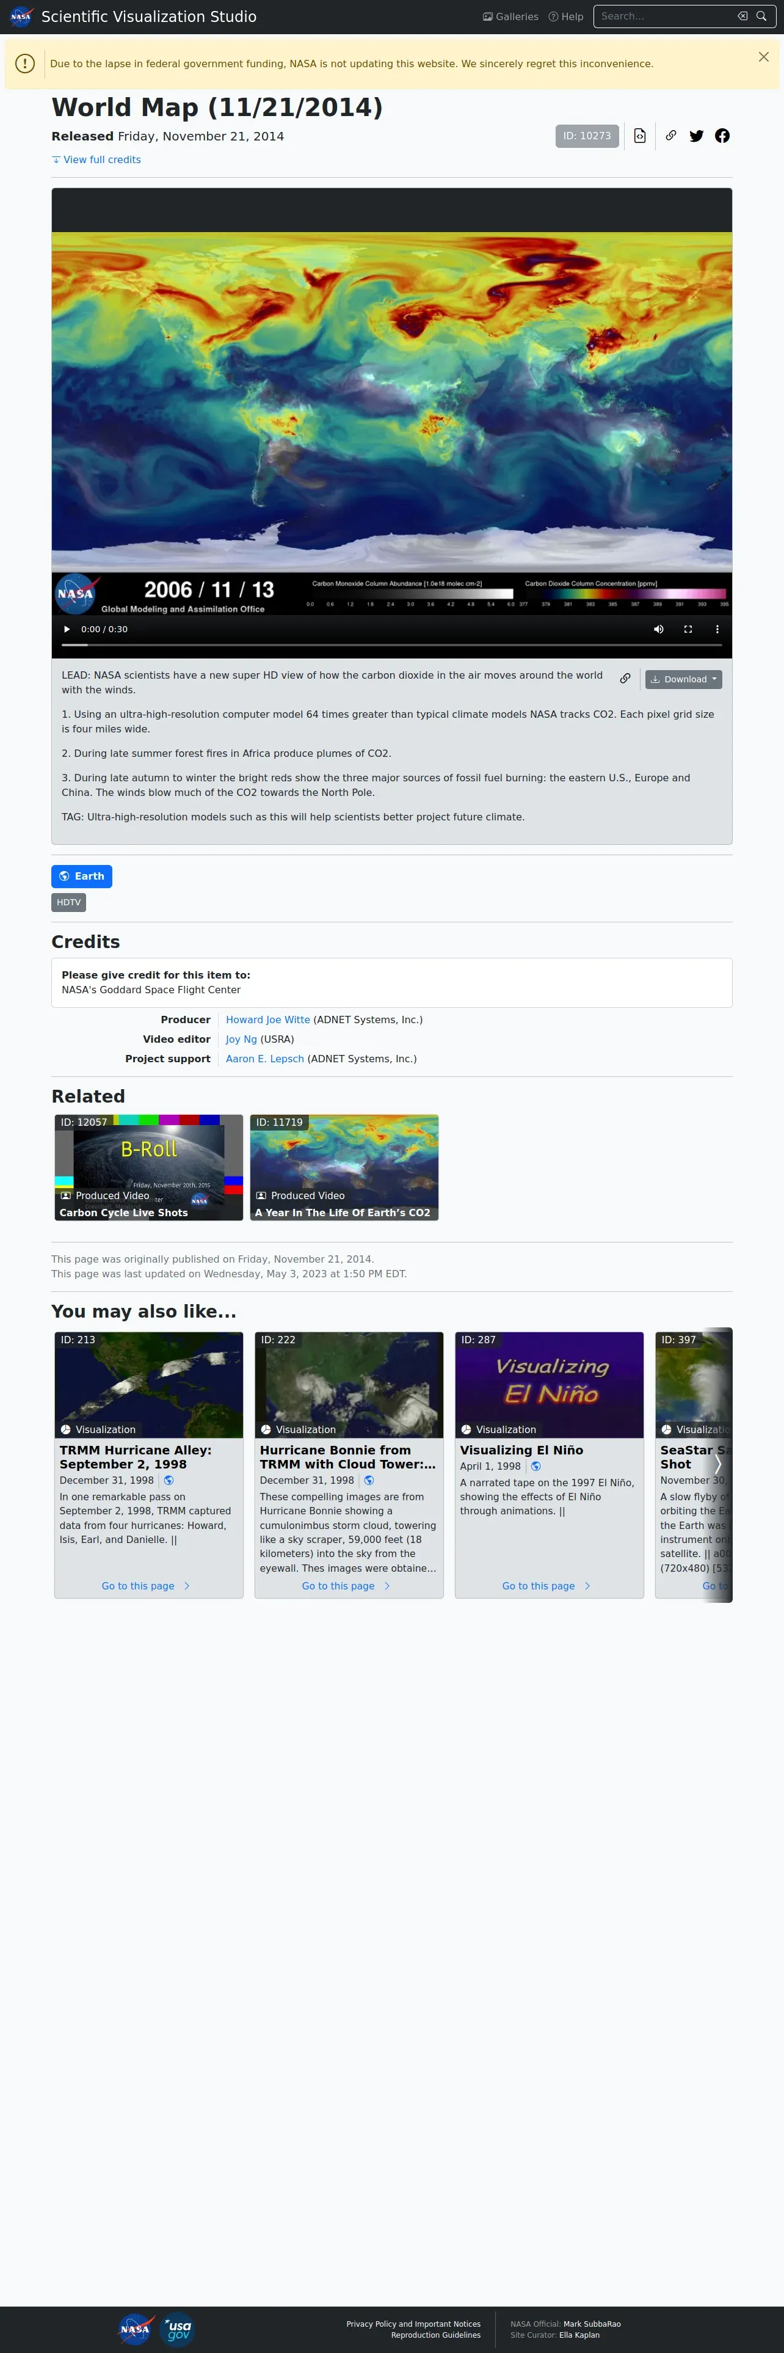Open the video more options menu
The height and width of the screenshot is (2353, 784).
pos(717,629)
